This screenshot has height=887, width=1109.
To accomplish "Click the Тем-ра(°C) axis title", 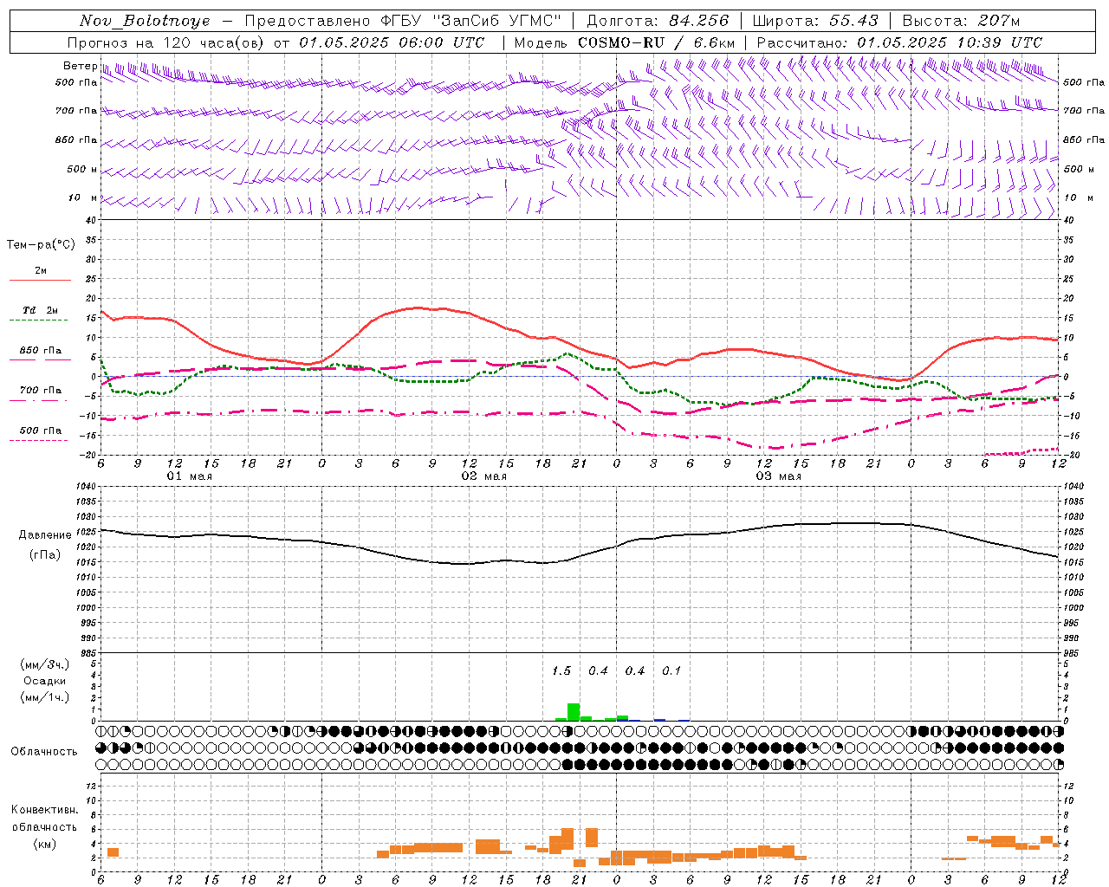I will (41, 245).
